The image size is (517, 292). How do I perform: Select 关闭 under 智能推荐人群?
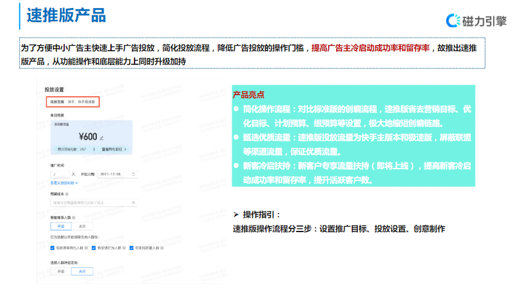[x=82, y=227]
